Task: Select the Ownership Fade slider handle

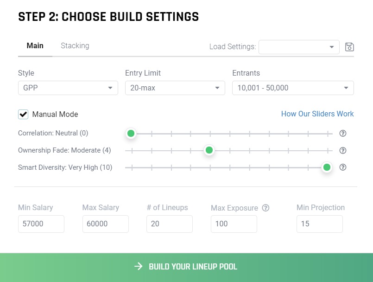Action: pos(209,150)
